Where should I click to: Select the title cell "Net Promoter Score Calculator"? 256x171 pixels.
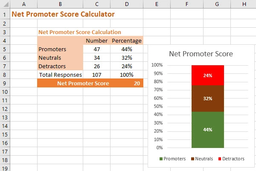[x=63, y=14]
